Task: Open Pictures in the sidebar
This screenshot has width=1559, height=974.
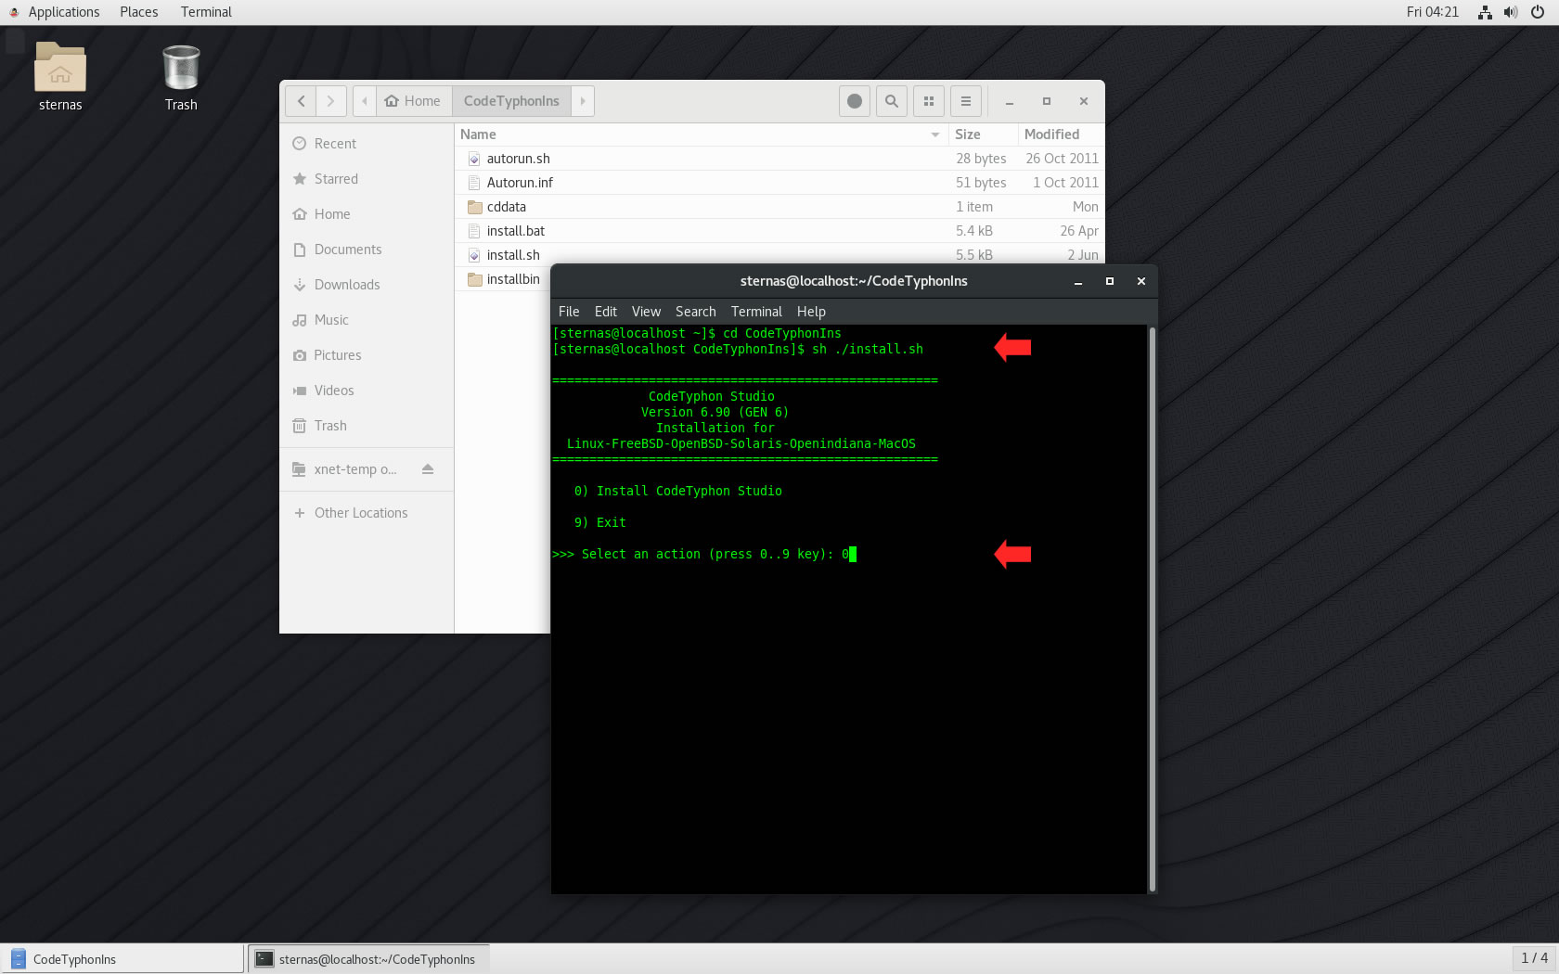Action: point(367,355)
